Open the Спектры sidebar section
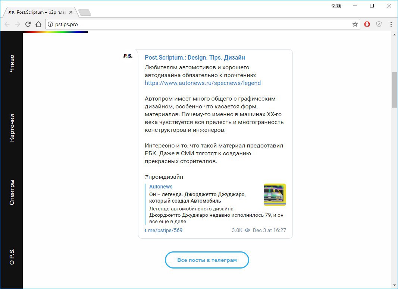Viewport: 398px width, 289px height. 12,192
